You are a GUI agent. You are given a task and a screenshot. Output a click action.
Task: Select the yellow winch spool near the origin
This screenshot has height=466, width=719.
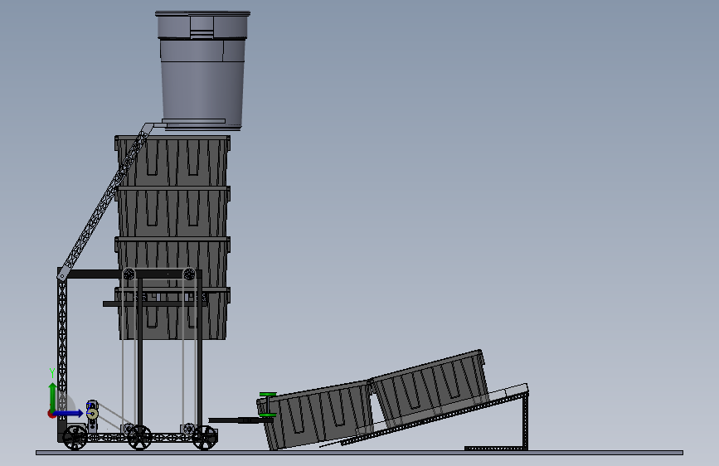(92, 414)
